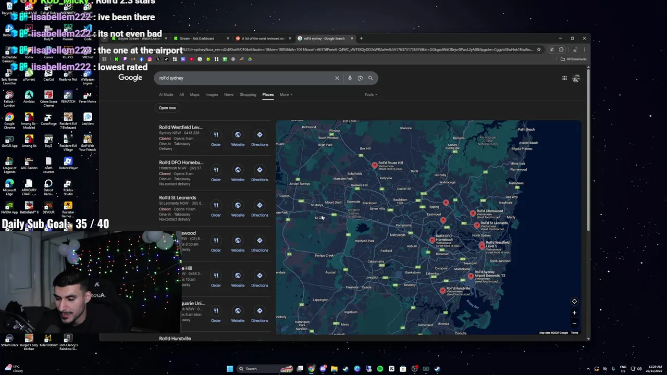Image resolution: width=667 pixels, height=375 pixels.
Task: Clear the Google search box text
Action: coord(337,78)
